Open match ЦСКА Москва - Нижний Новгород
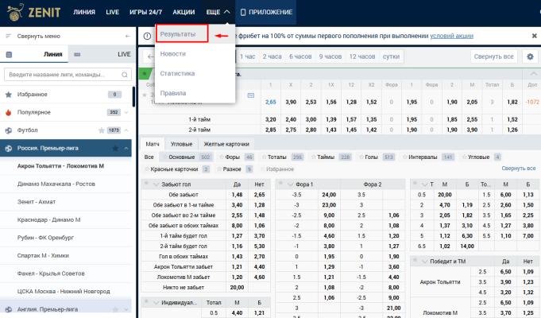 click(64, 292)
